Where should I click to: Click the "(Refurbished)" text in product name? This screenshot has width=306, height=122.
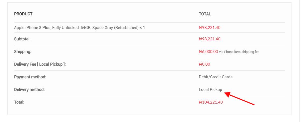tap(126, 28)
